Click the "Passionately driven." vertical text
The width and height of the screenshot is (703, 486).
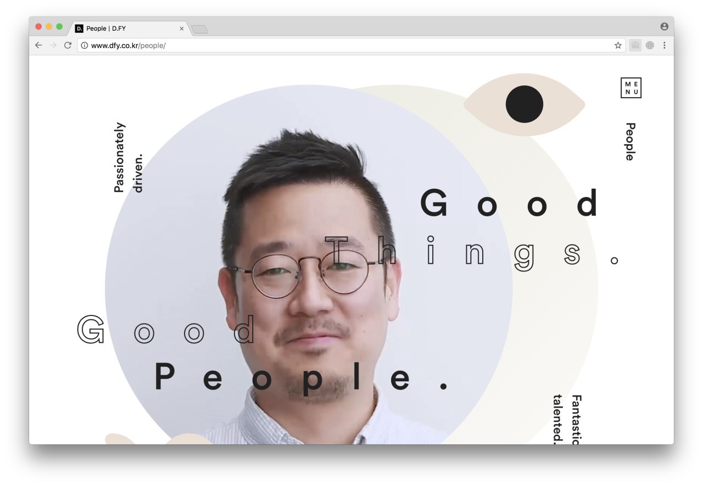coord(129,157)
